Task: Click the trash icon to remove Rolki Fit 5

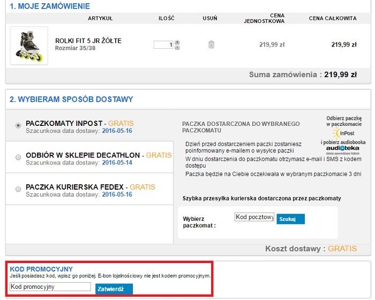Action: 211,44
